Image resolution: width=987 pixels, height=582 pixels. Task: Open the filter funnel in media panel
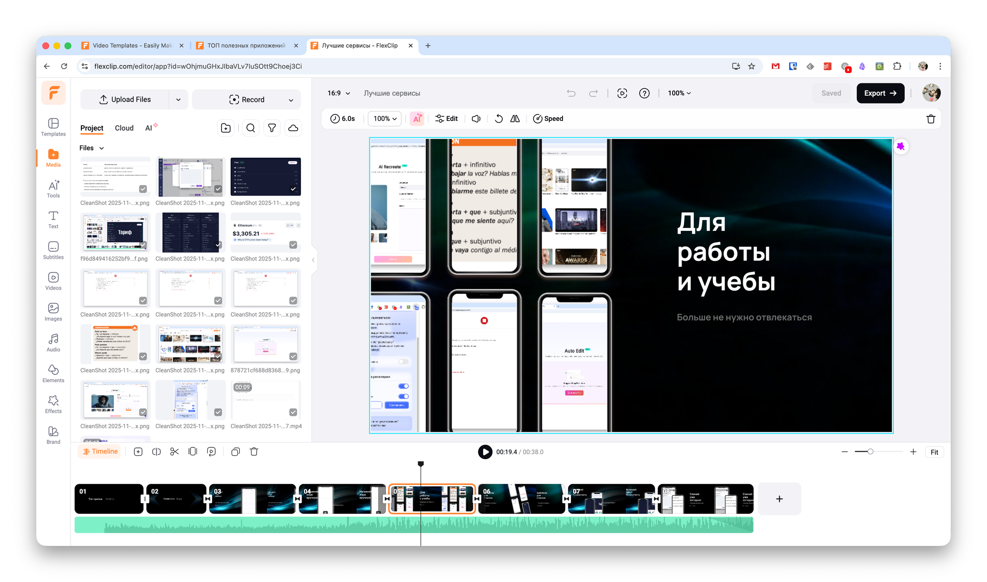click(272, 128)
